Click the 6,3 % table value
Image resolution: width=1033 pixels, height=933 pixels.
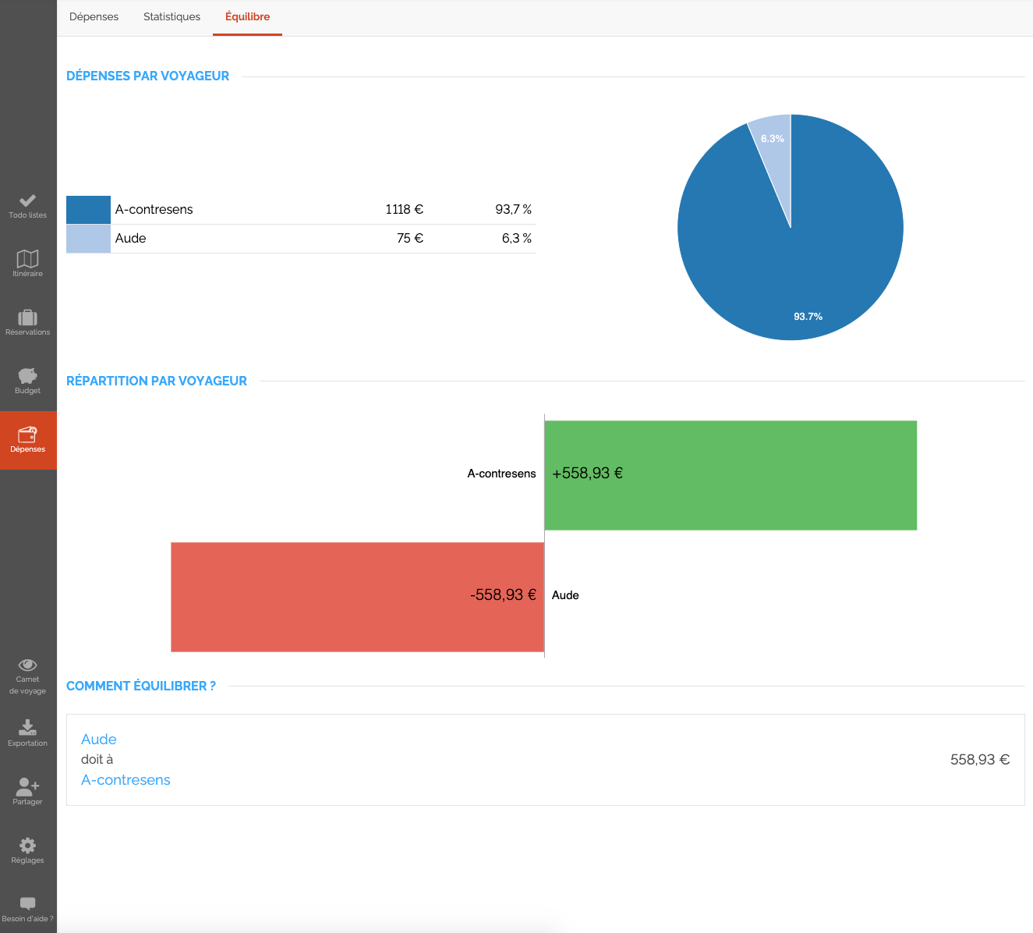point(516,239)
